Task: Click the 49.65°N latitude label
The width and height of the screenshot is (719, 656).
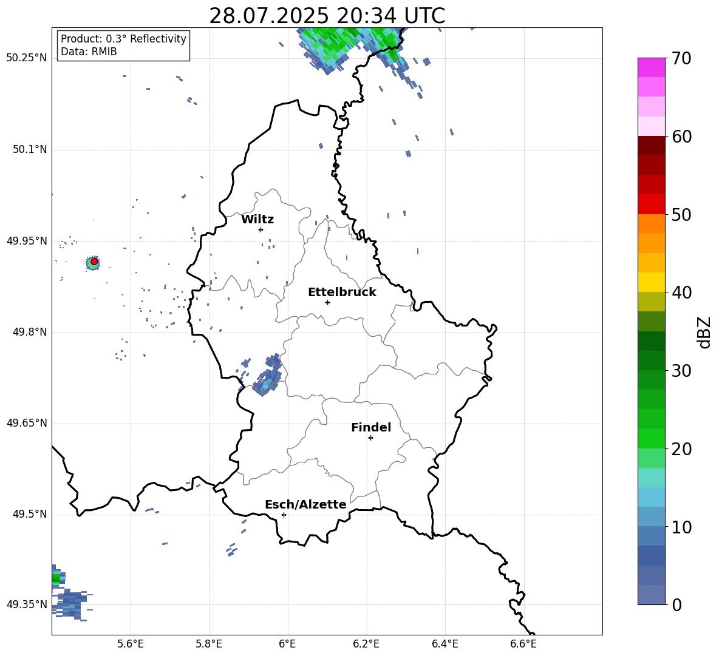Action: tap(27, 422)
